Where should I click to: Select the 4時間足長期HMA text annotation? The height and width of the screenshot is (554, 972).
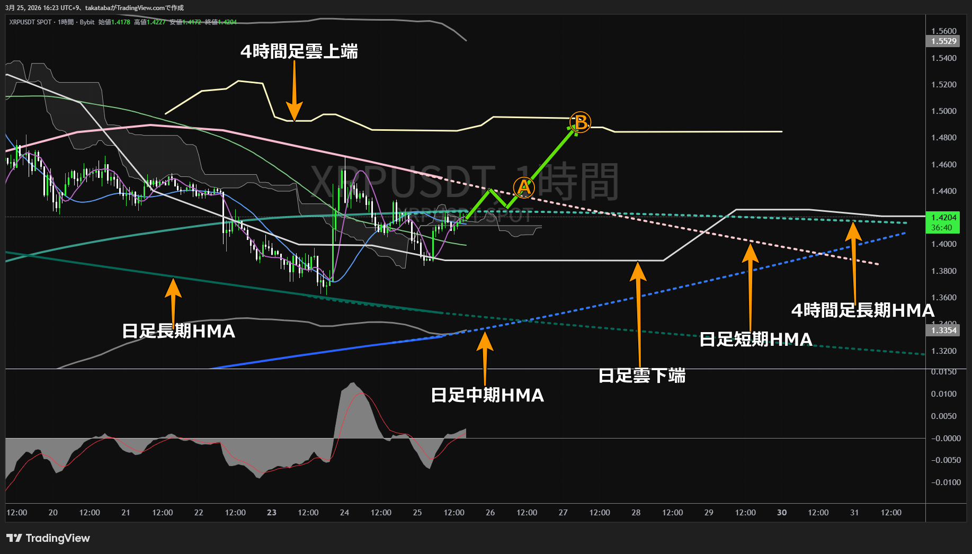point(863,310)
